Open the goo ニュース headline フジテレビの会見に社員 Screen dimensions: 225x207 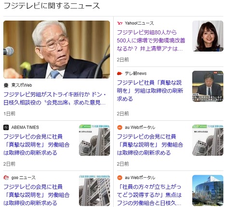click(37, 195)
